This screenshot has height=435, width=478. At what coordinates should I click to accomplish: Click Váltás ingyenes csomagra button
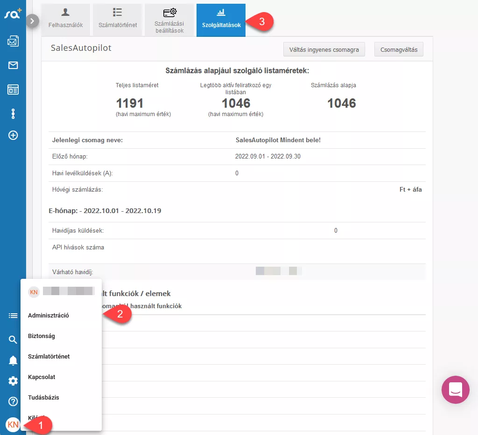point(324,49)
